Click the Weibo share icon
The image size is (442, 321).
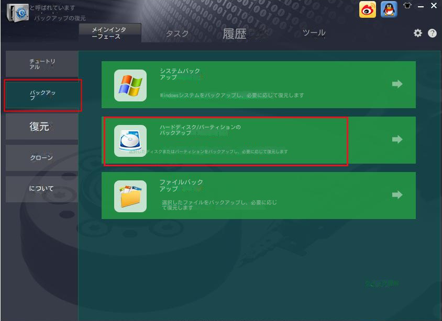(367, 9)
